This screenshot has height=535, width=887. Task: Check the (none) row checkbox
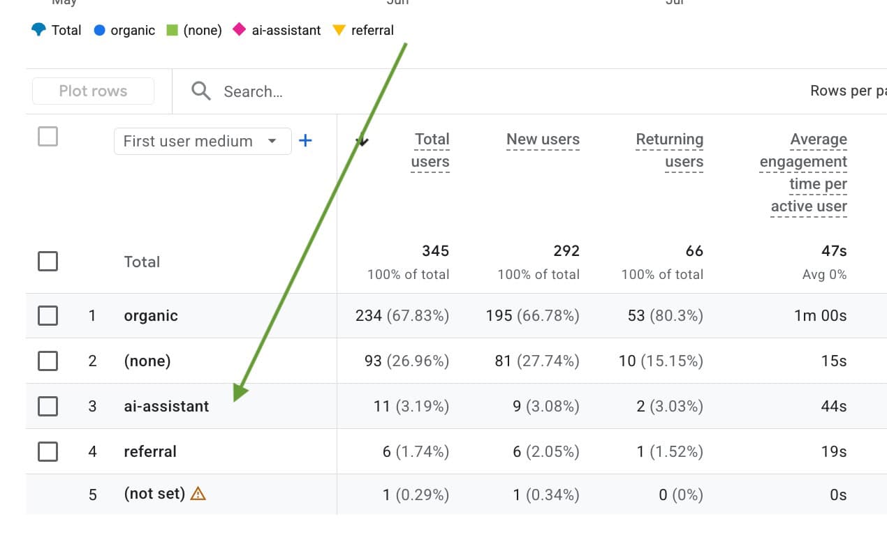[x=47, y=361]
